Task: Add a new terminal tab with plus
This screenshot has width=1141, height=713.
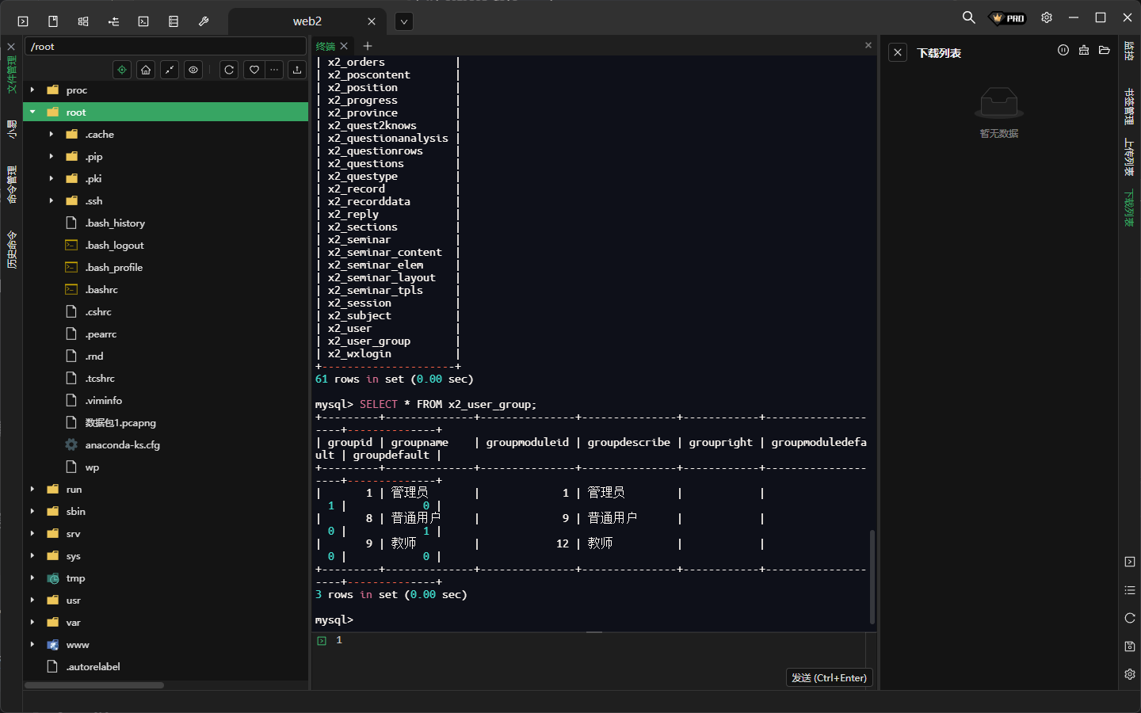Action: click(x=368, y=46)
